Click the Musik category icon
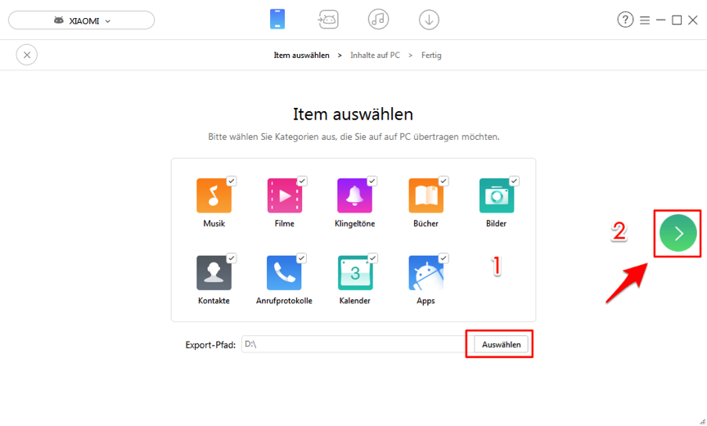The width and height of the screenshot is (707, 426). 214,195
